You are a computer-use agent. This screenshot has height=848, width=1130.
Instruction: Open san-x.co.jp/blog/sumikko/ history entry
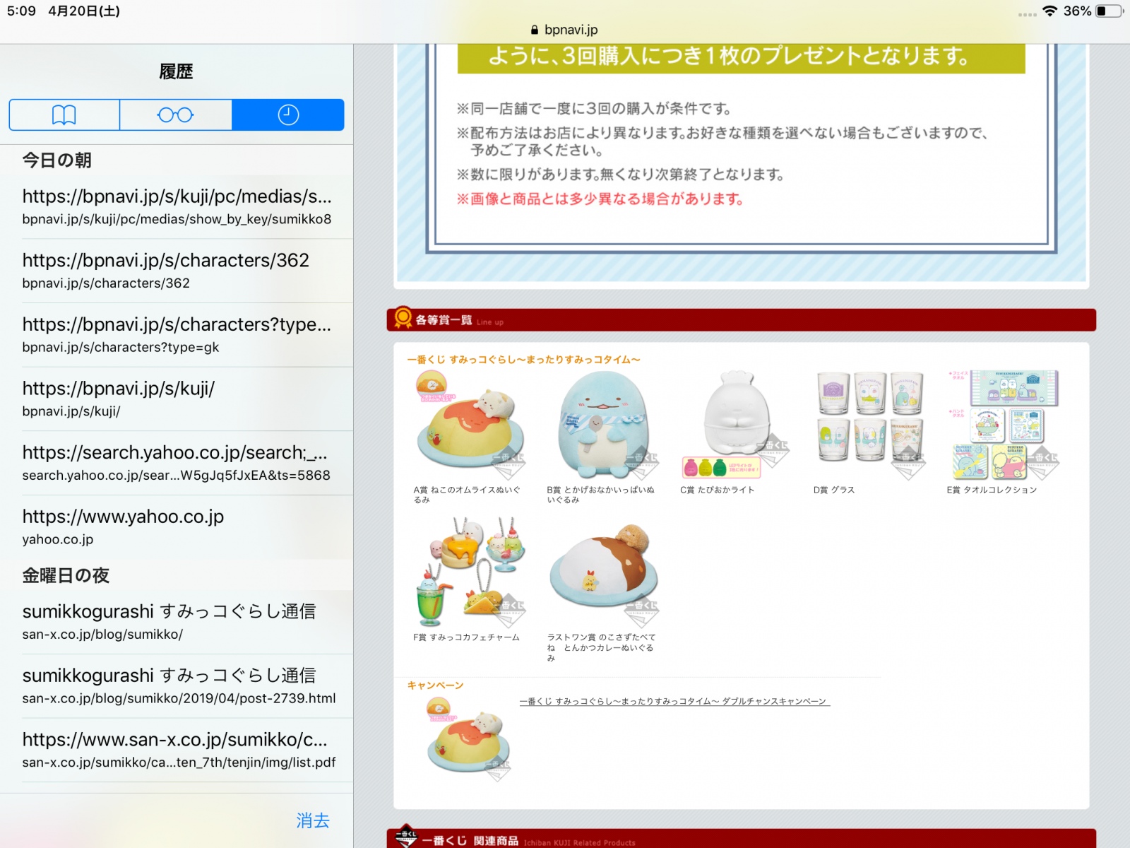(x=177, y=622)
